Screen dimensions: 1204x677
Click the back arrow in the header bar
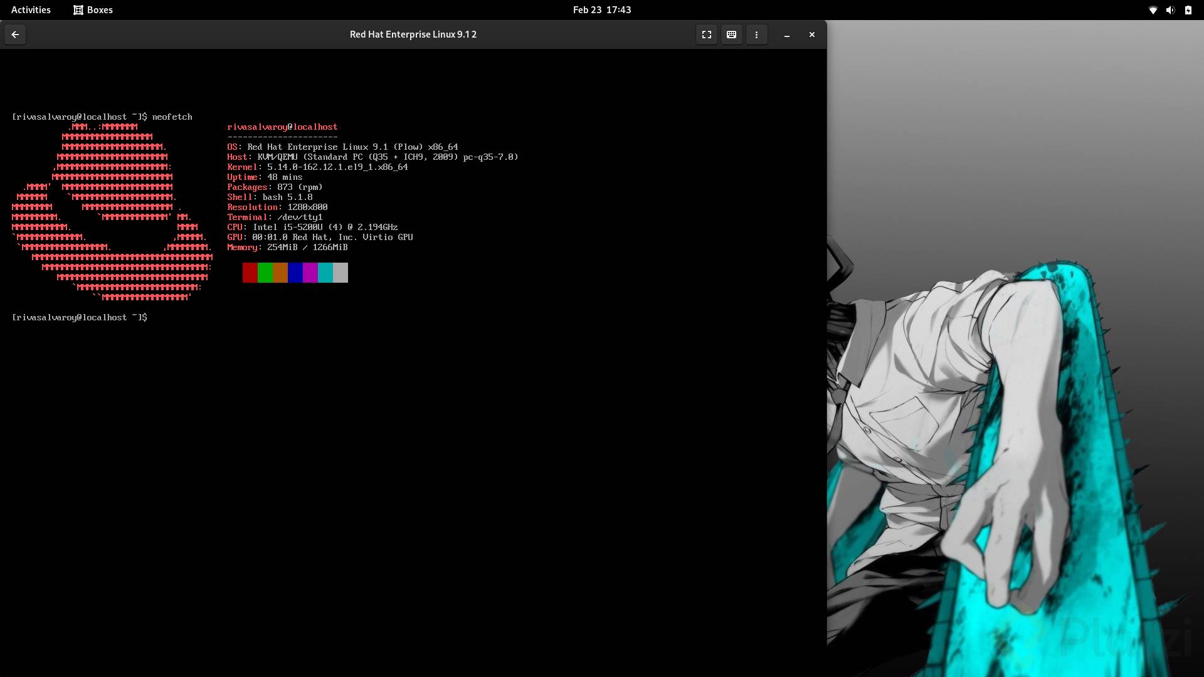(x=15, y=34)
